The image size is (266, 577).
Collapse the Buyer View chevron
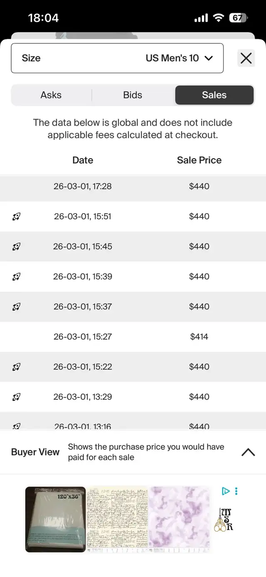[248, 452]
